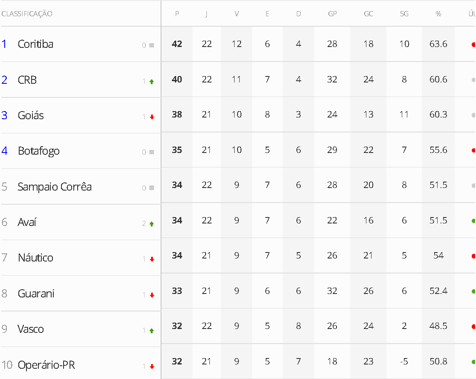Click the CLASSIFICAÇÃO header label
The image size is (476, 379).
27,14
